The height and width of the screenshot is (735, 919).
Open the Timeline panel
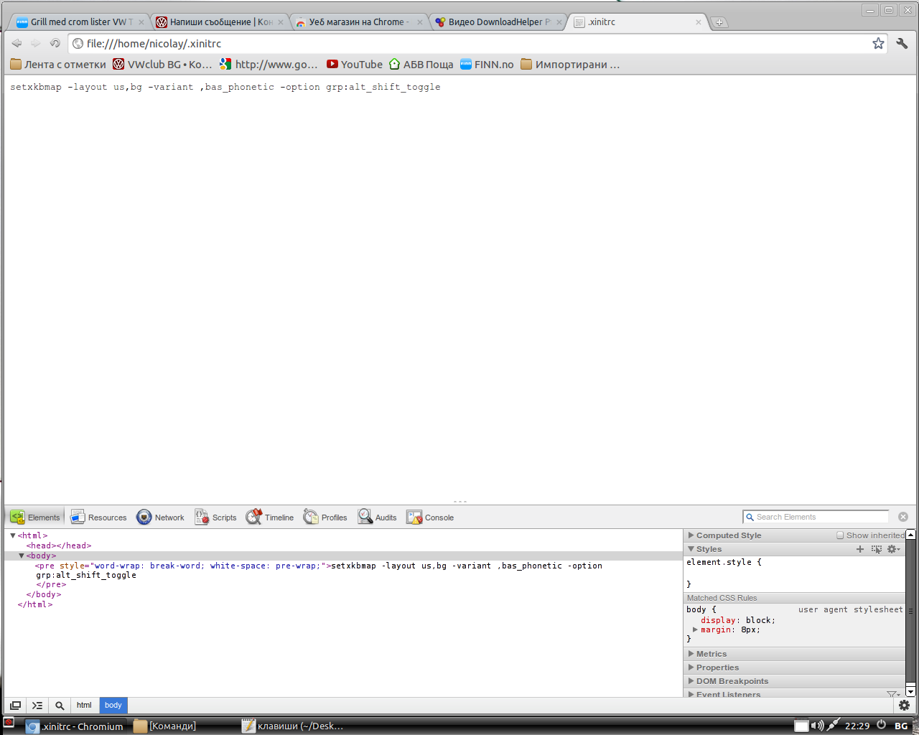[270, 518]
